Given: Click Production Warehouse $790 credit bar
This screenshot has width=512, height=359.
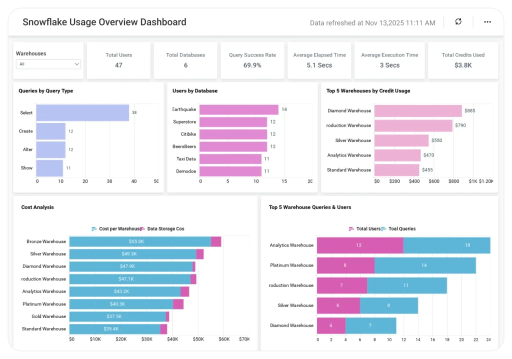Looking at the screenshot, I should (413, 125).
